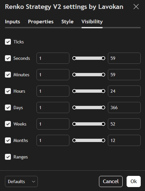145x191 pixels.
Task: Click the Cancel button
Action: click(x=111, y=181)
